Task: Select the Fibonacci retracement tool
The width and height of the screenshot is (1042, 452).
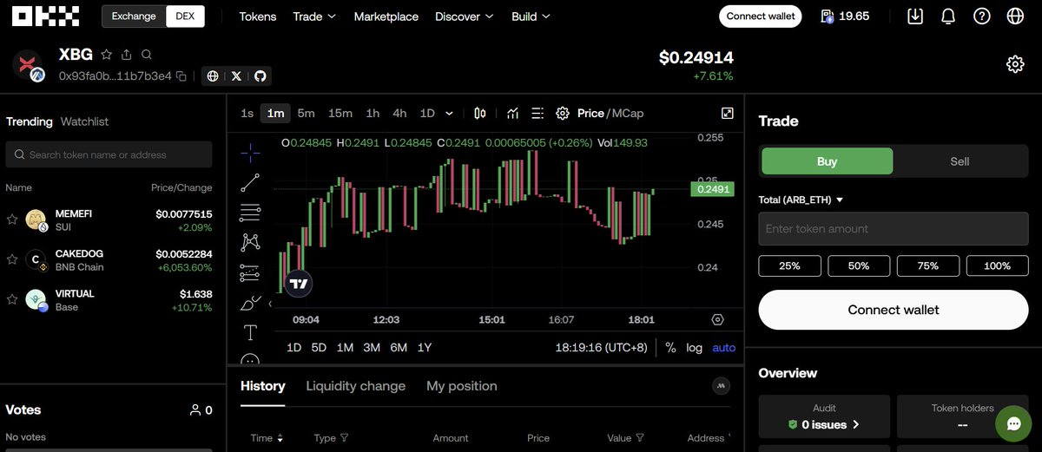Action: pos(250,212)
